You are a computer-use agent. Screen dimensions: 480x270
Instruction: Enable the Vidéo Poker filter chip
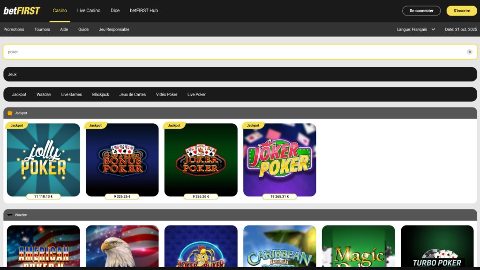coord(167,94)
